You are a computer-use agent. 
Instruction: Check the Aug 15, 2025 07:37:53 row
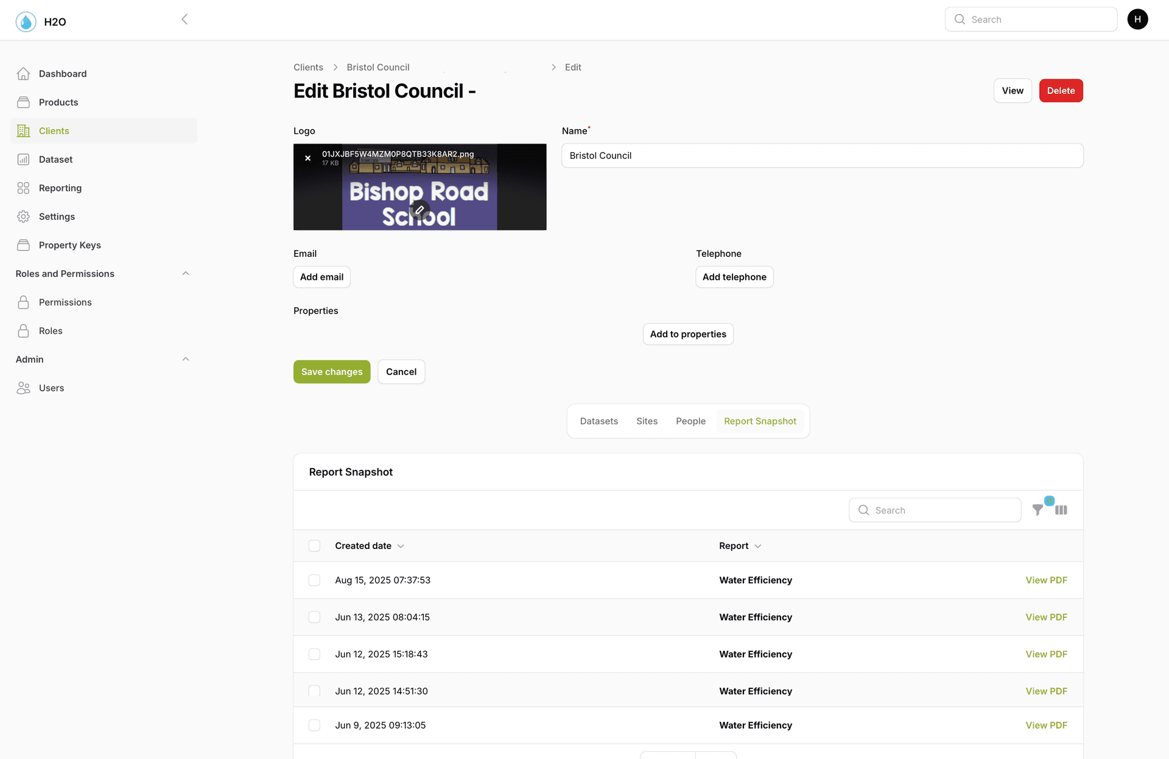click(x=314, y=580)
